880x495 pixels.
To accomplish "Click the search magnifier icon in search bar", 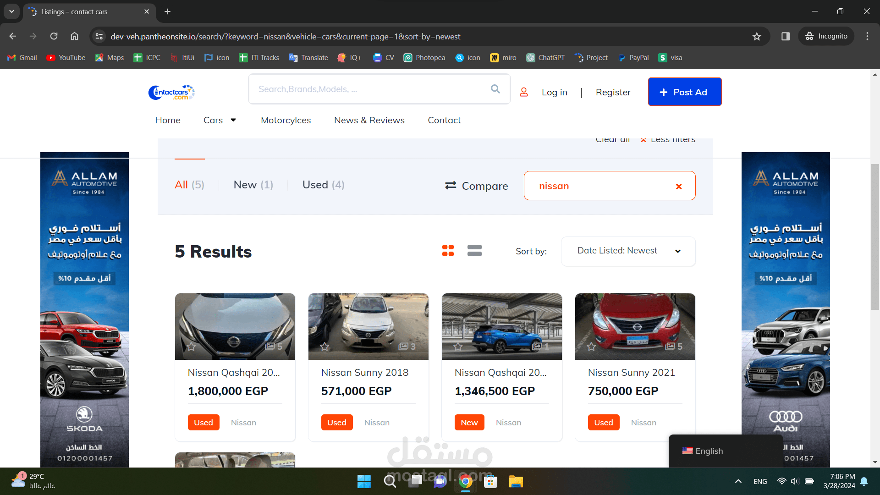I will (x=495, y=89).
